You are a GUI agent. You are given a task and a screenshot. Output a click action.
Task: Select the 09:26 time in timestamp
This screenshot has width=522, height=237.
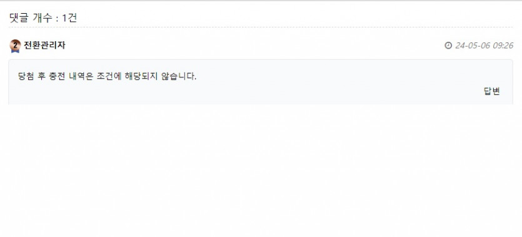tap(503, 46)
